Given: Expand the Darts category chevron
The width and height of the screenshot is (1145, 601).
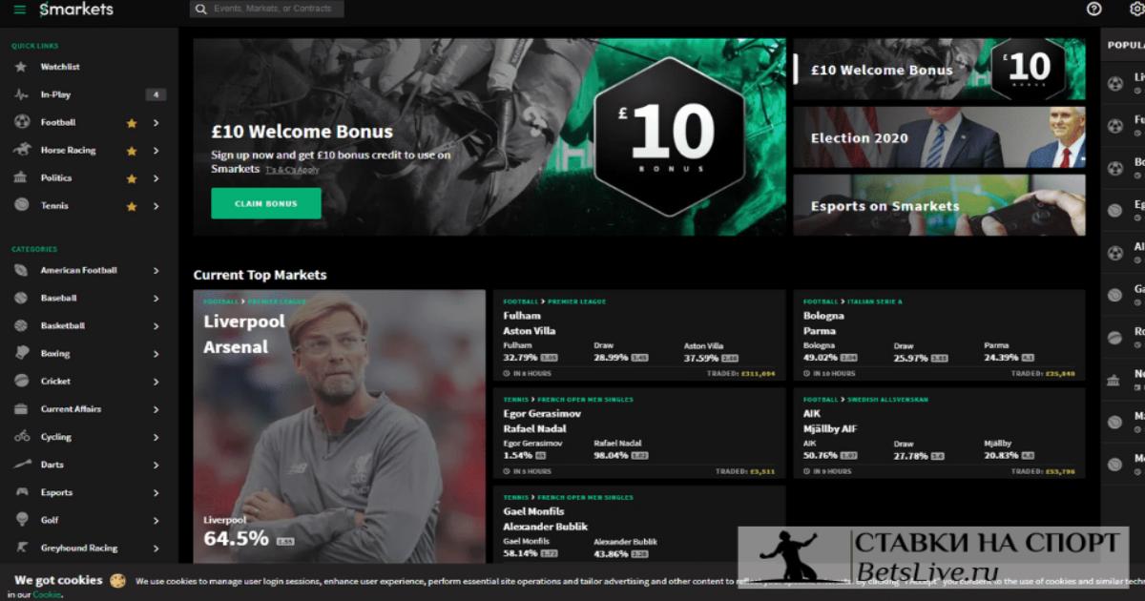Looking at the screenshot, I should 156,465.
